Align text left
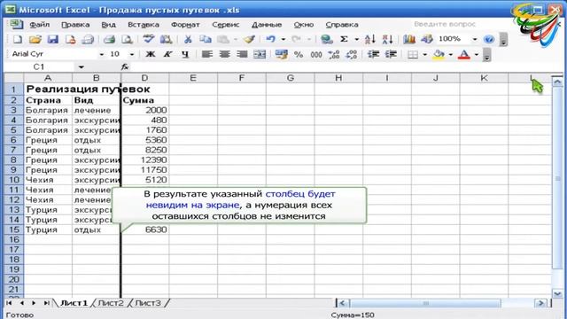Screen dimensions: 567x319 click(206, 54)
